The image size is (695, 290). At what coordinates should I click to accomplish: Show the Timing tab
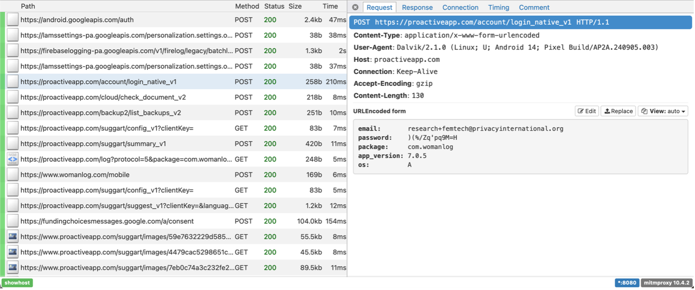point(498,7)
